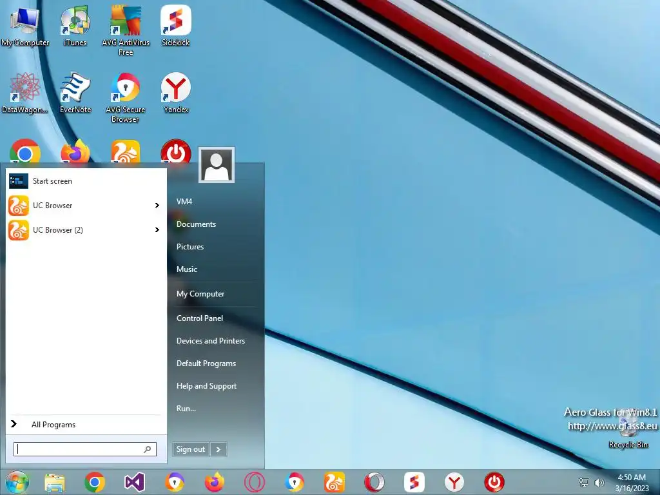The width and height of the screenshot is (660, 495).
Task: Open Documents from the Start menu
Action: tap(196, 224)
